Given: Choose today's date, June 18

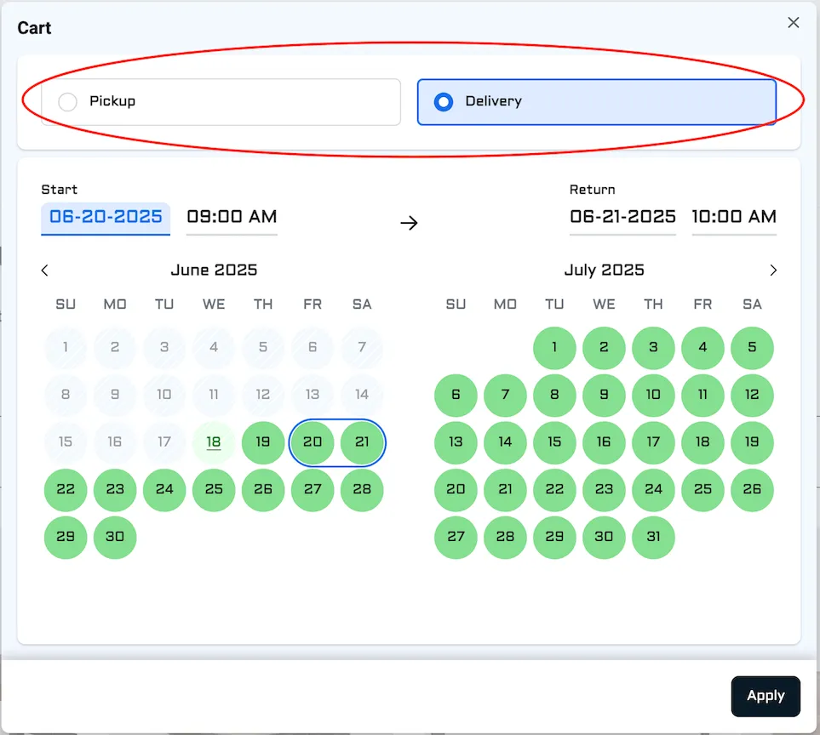Looking at the screenshot, I should [214, 442].
